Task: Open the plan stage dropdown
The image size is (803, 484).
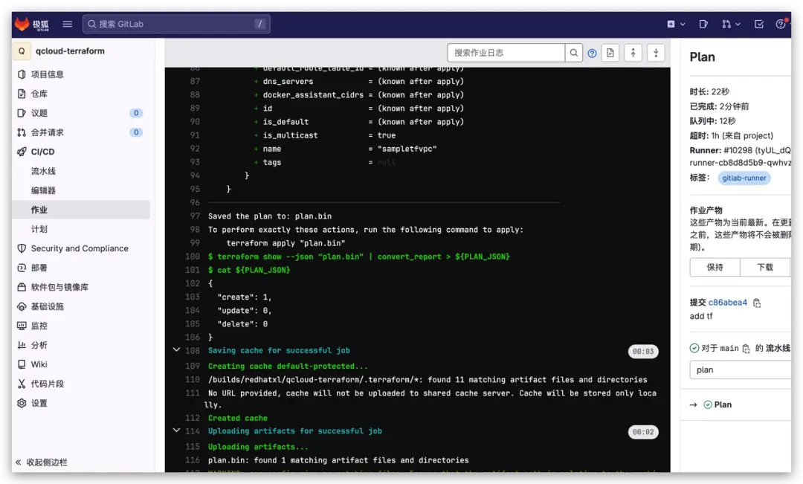Action: pyautogui.click(x=740, y=370)
